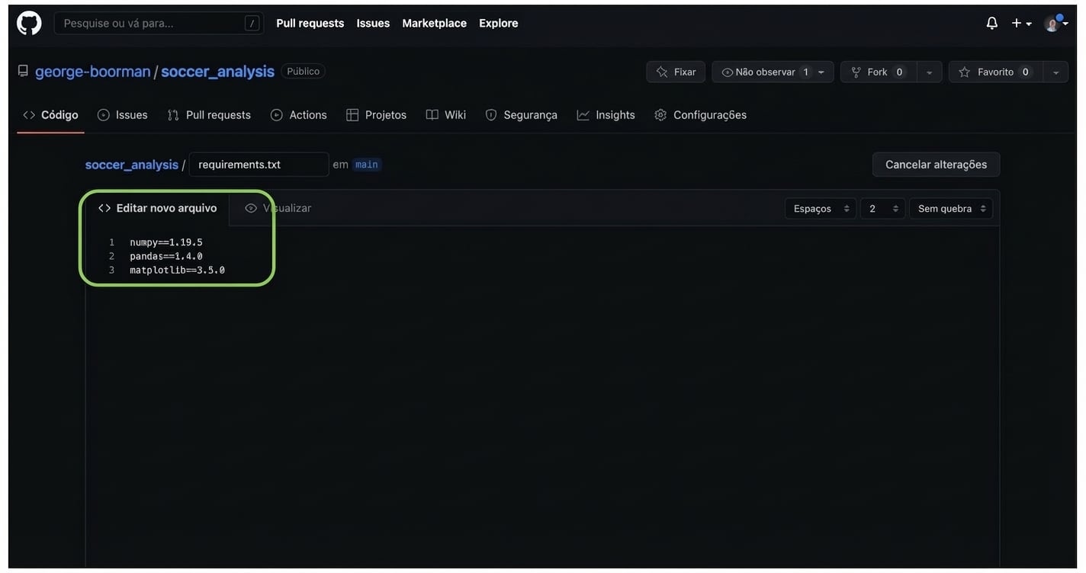This screenshot has height=573, width=1086.
Task: Click the requirements.txt filename input field
Action: pos(259,164)
